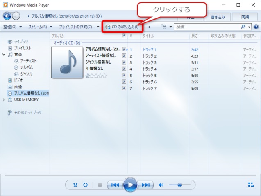Open the 整理(O) dropdown menu

tap(12, 27)
